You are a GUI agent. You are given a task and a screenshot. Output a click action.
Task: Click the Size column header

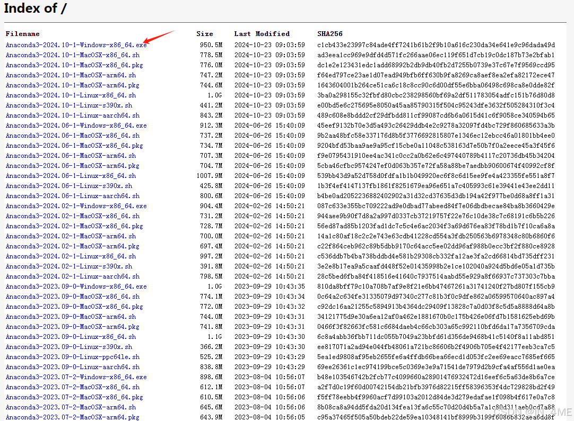tap(205, 33)
